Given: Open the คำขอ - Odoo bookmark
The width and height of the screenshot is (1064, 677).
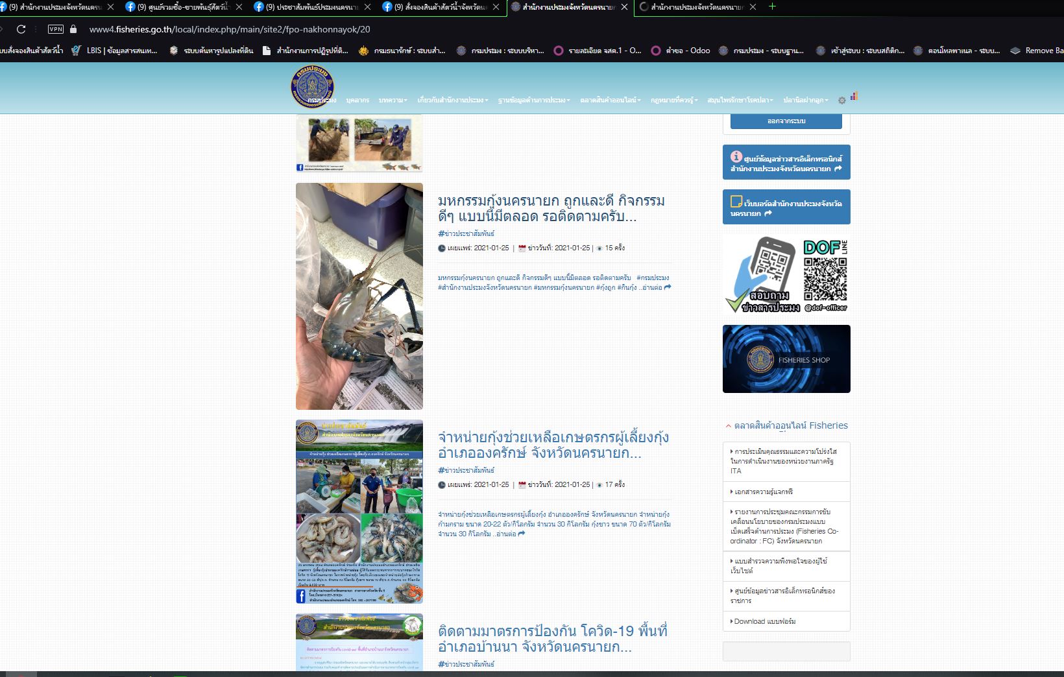Looking at the screenshot, I should pyautogui.click(x=681, y=50).
